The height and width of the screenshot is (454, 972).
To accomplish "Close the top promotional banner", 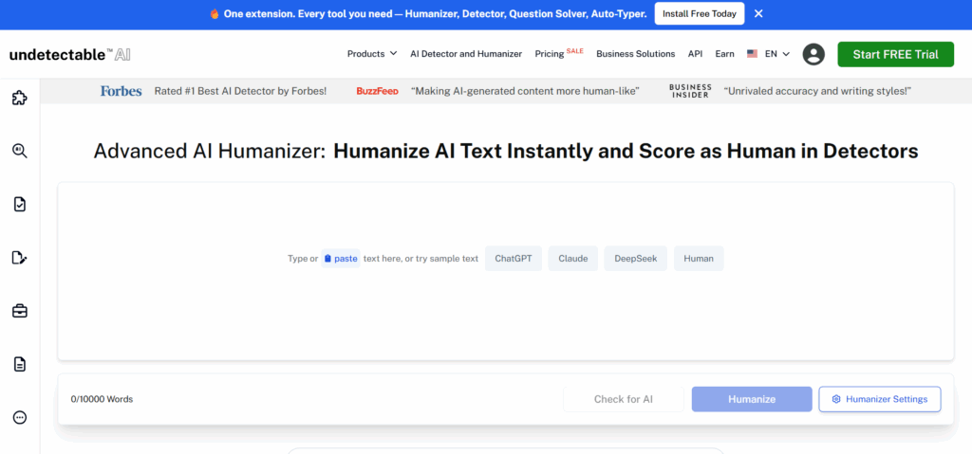I will (758, 14).
